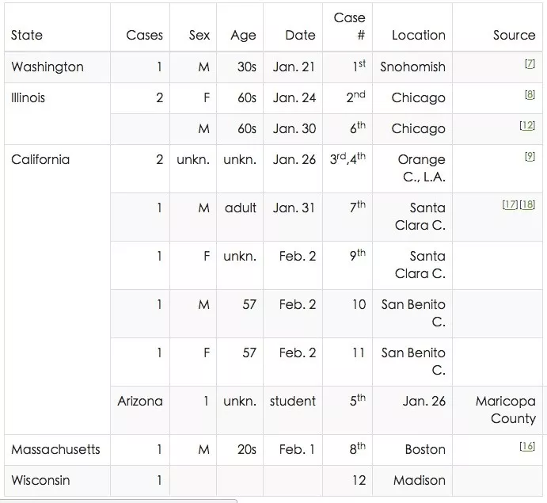Viewport: 547px width, 503px height.
Task: Click the State column header
Action: (27, 36)
